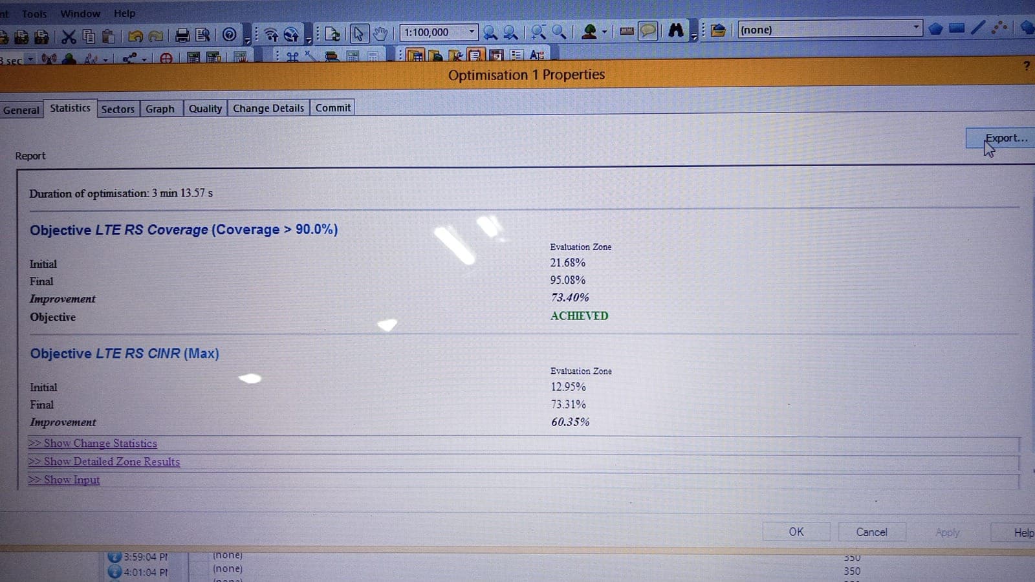Click the folder vector layer icon
The height and width of the screenshot is (582, 1035).
[x=718, y=30]
